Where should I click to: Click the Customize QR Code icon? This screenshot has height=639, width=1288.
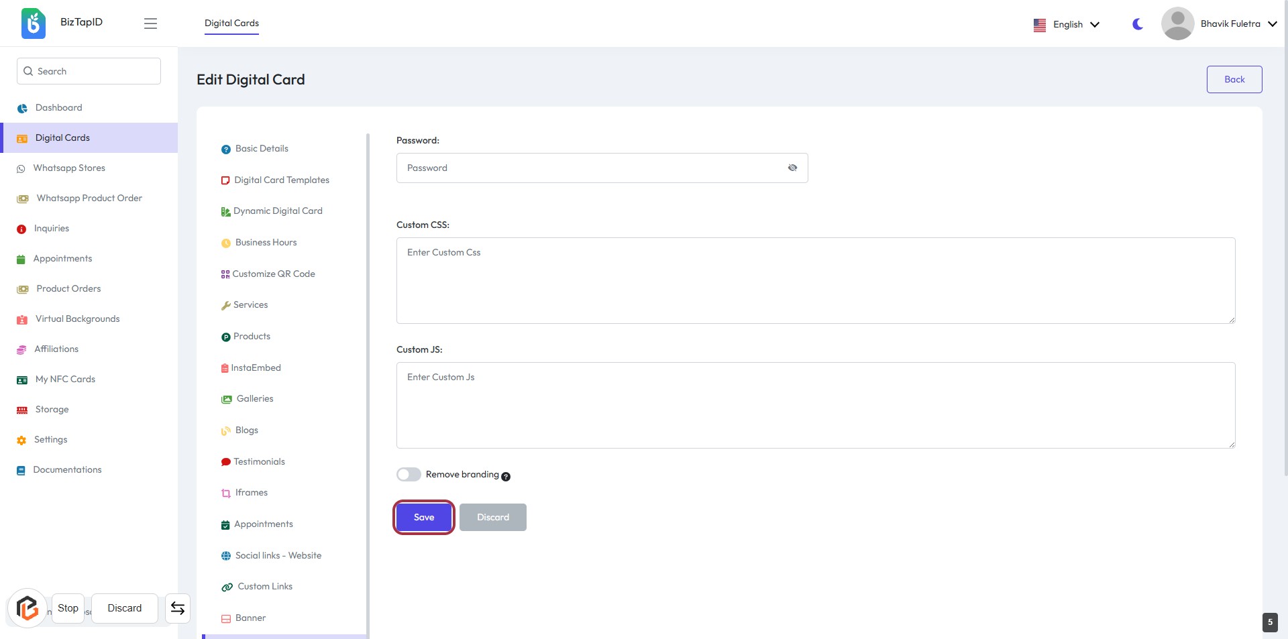[x=225, y=274]
